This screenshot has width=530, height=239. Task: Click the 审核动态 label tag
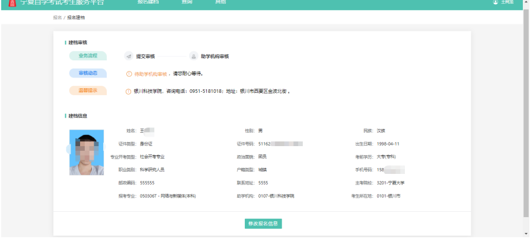[x=88, y=73]
